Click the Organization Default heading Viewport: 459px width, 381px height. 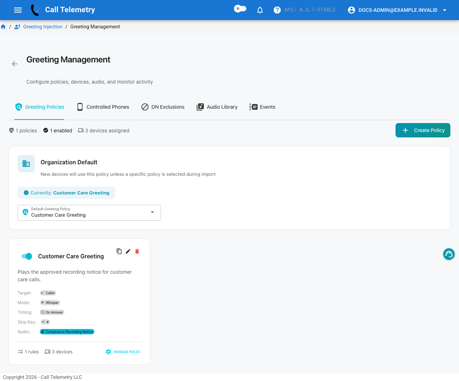click(x=69, y=162)
